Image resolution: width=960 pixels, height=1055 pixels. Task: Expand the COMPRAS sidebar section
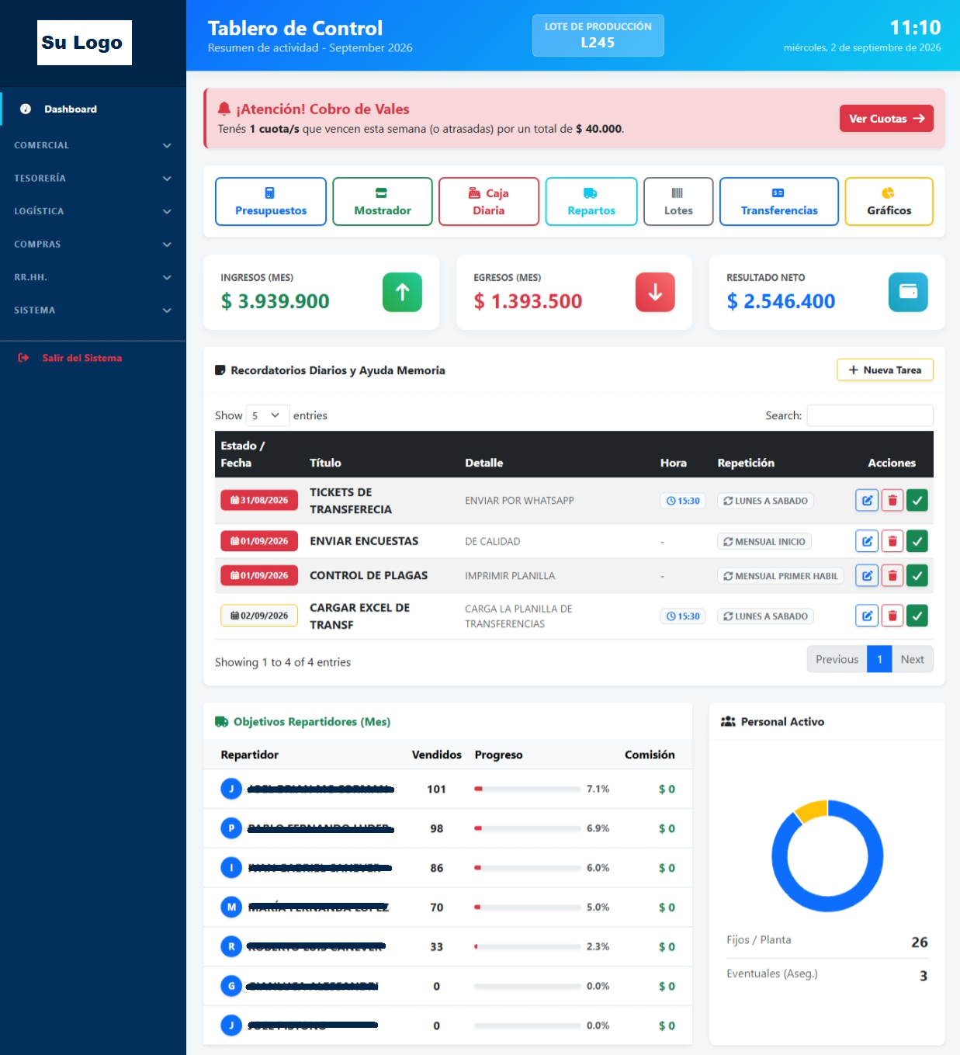[x=93, y=245]
